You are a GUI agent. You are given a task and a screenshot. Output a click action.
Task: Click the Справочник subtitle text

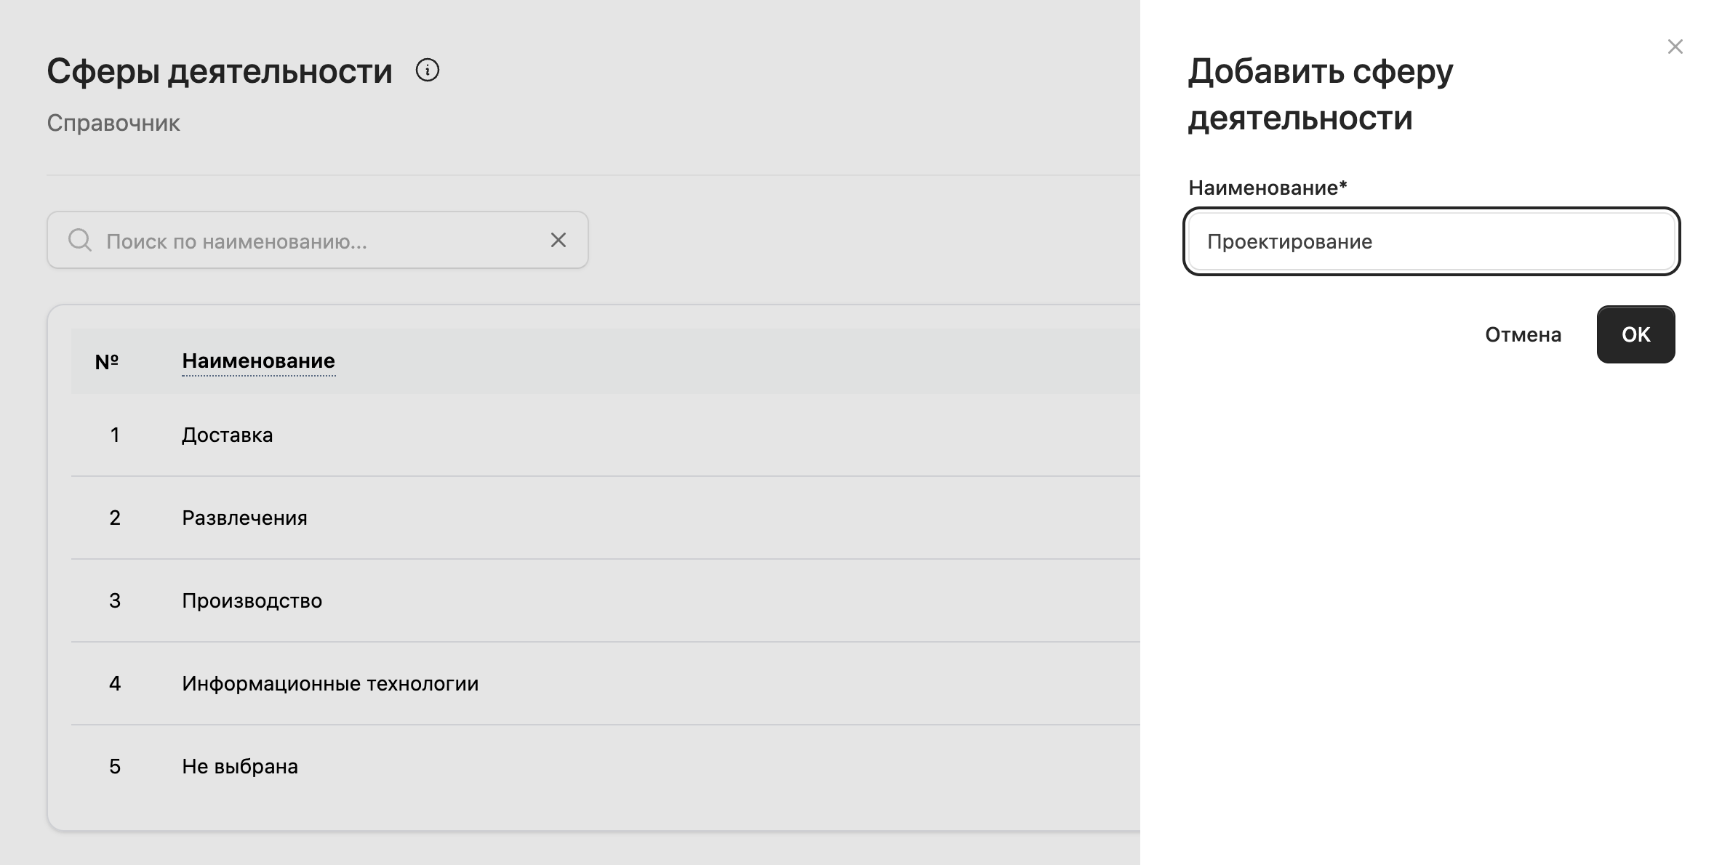pyautogui.click(x=113, y=123)
